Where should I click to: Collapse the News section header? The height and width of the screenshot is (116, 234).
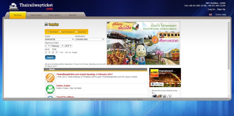(96, 69)
